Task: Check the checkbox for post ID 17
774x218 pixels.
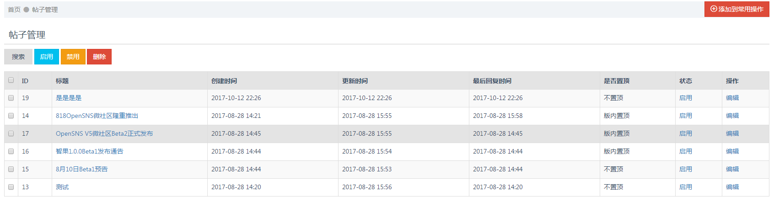Action: point(11,133)
